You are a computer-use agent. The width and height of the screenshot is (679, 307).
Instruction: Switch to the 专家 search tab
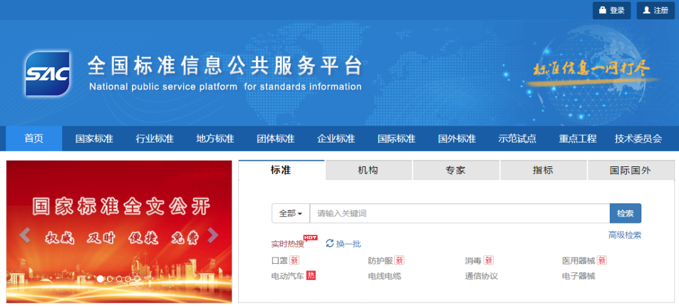(x=456, y=170)
